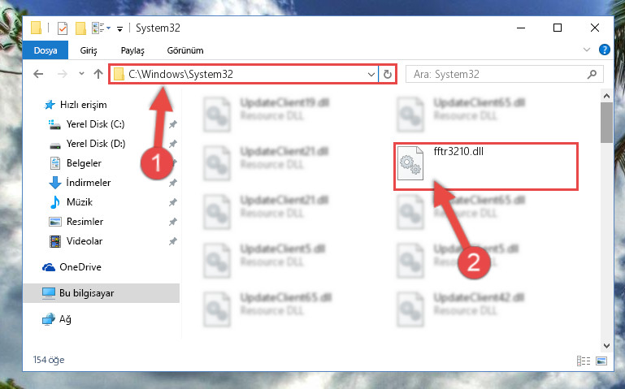This screenshot has width=625, height=389.
Task: Unpin Belgeler using its pin icon
Action: (x=172, y=163)
